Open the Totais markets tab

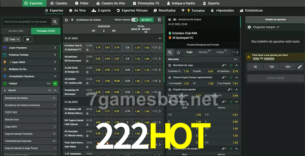222,52
